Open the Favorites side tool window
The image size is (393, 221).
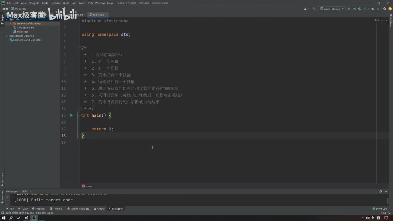2,197
